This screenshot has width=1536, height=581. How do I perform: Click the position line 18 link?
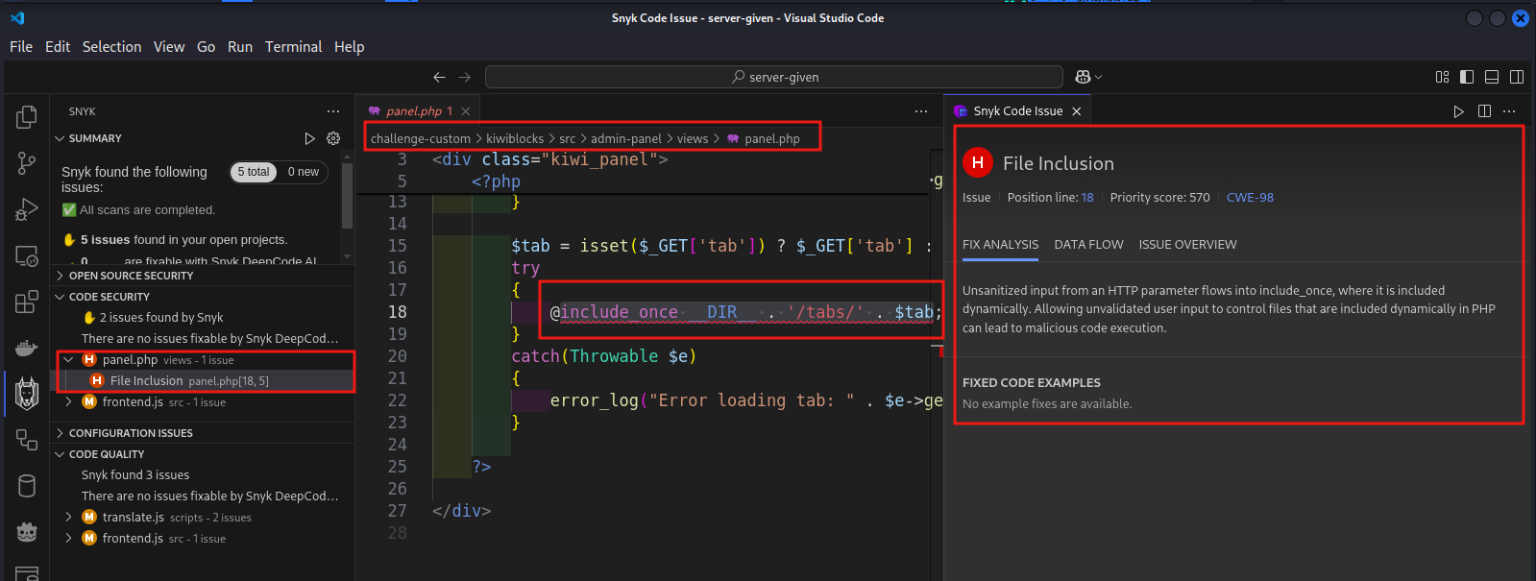[x=1087, y=198]
